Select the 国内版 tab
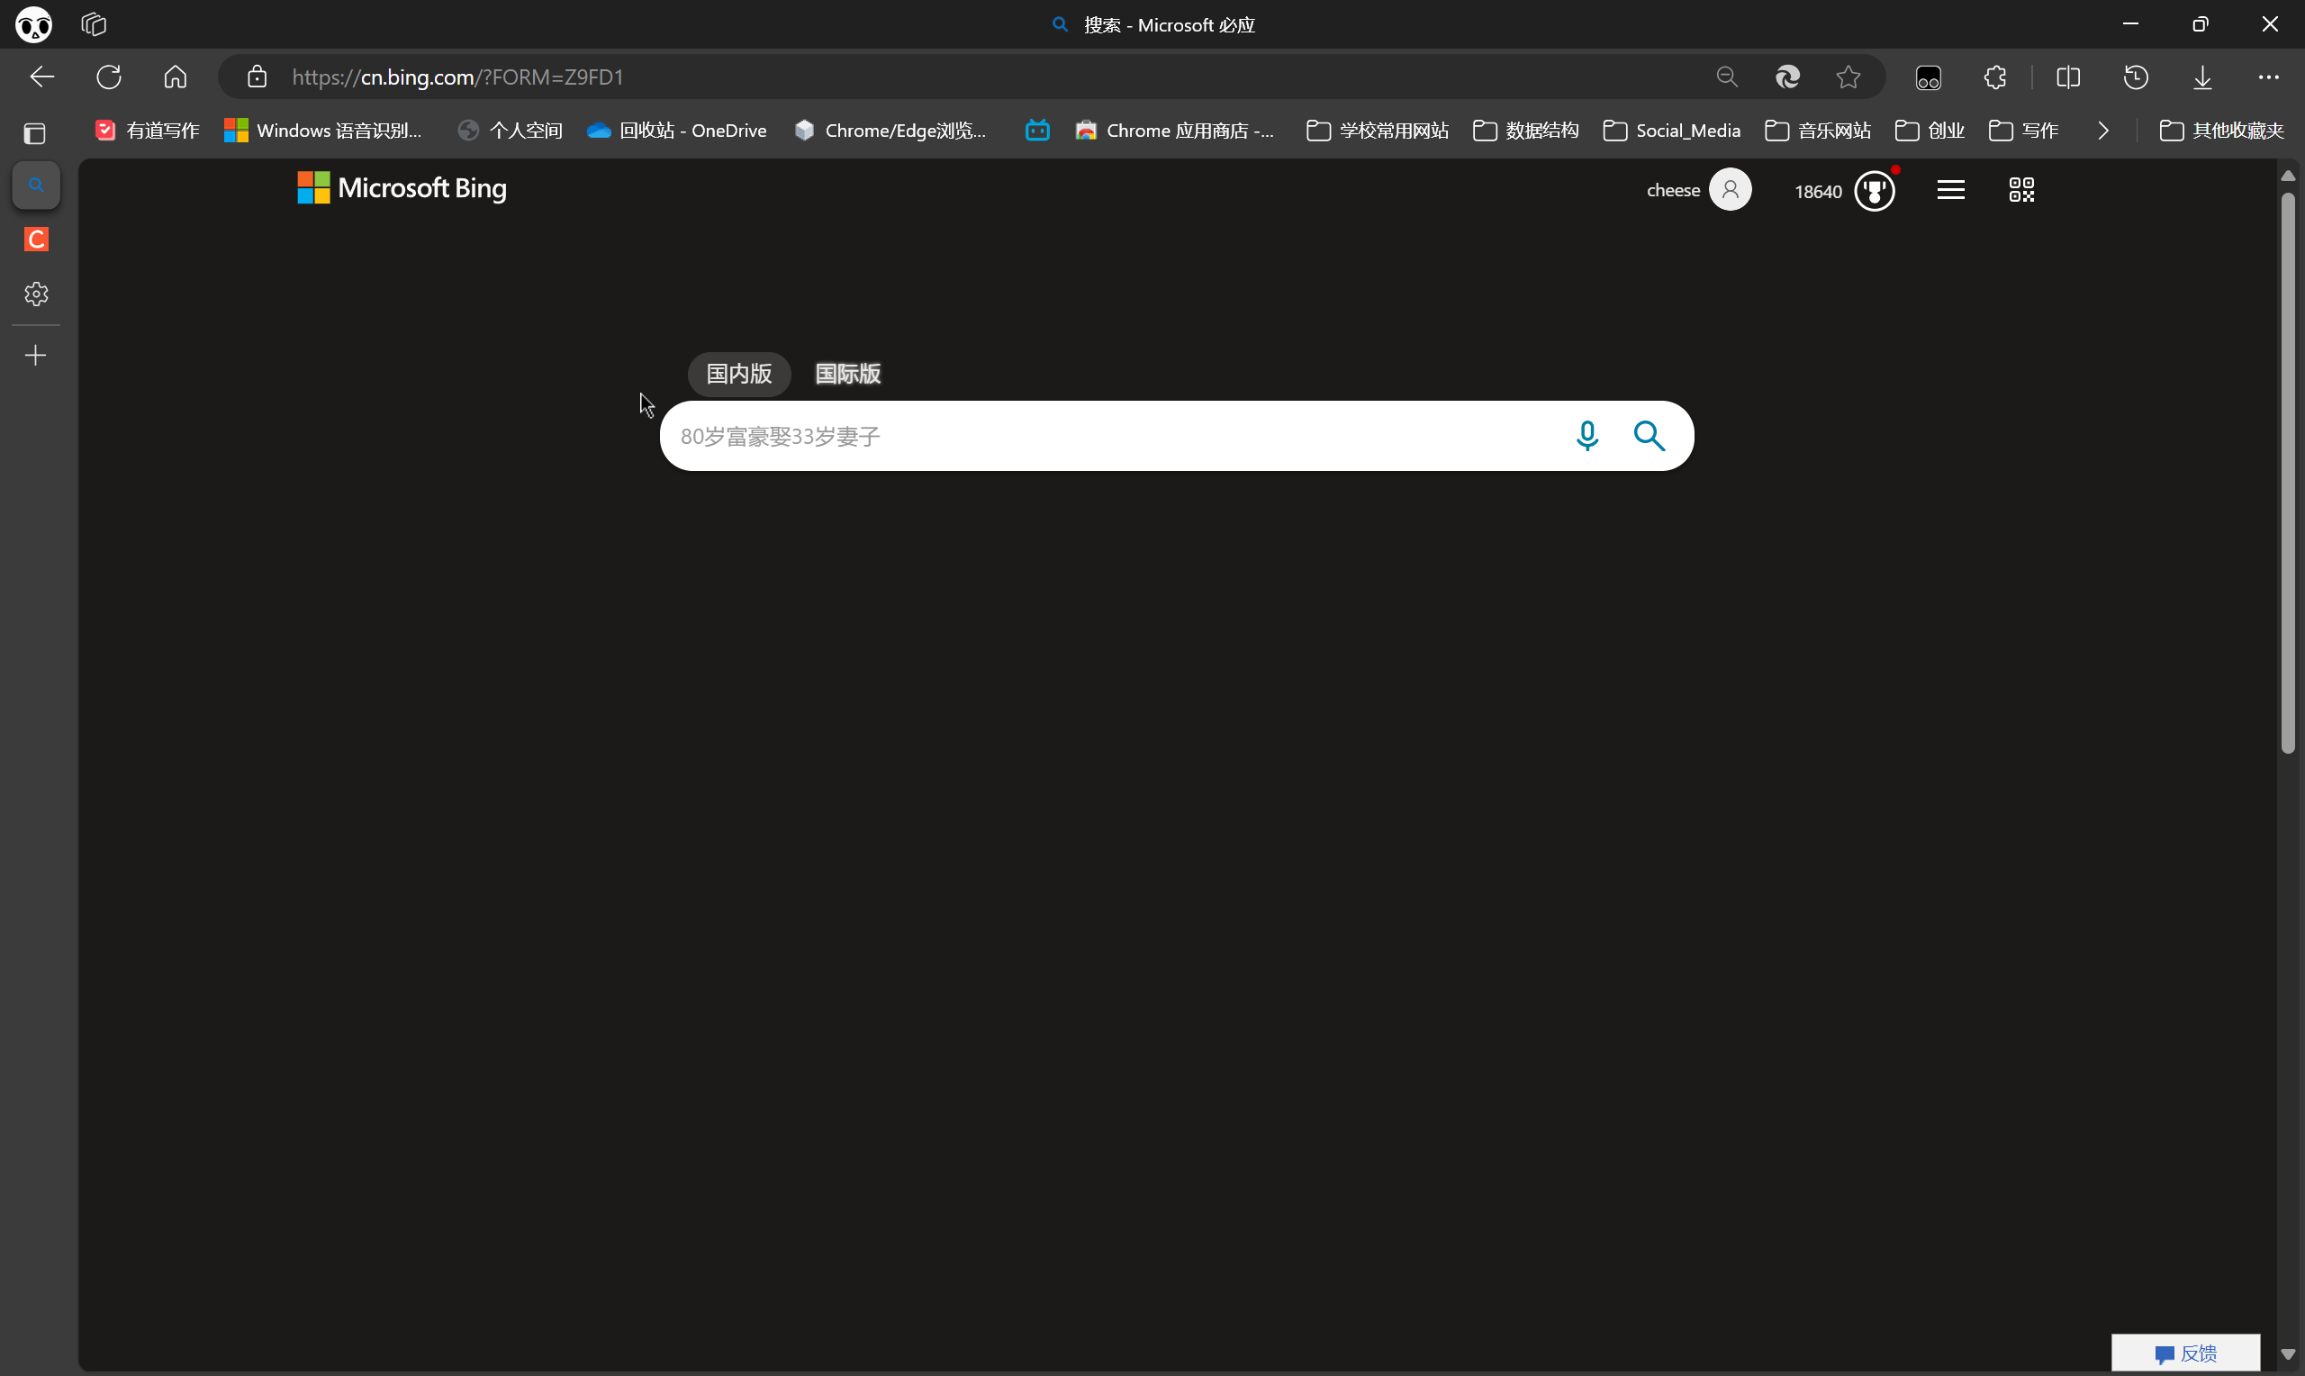This screenshot has width=2305, height=1376. coord(738,374)
